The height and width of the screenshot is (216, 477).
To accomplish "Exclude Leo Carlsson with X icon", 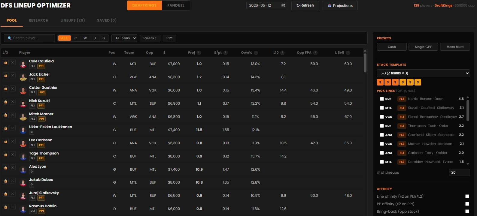I will point(13,141).
